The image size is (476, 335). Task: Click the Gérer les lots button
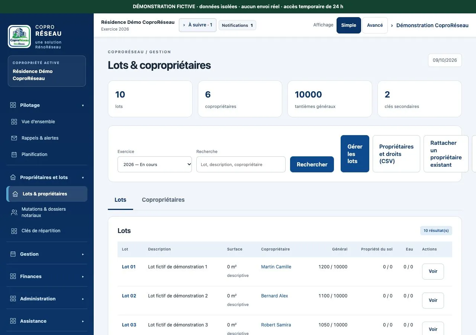(x=355, y=154)
